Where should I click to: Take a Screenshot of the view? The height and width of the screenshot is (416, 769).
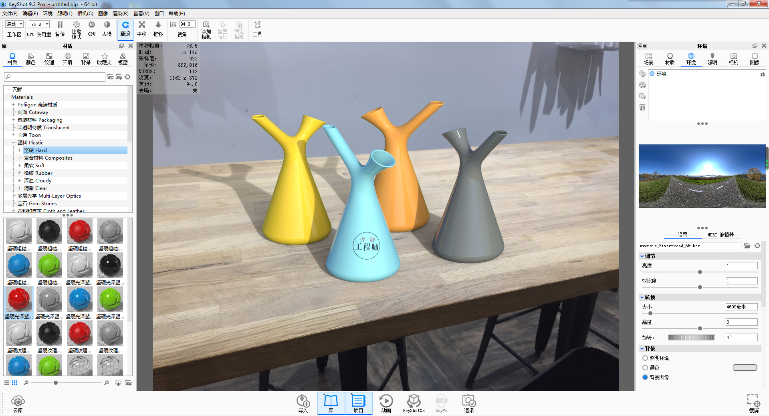pyautogui.click(x=753, y=404)
